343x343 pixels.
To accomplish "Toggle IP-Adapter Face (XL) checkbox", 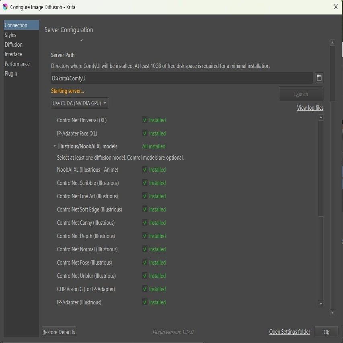I will pos(145,133).
